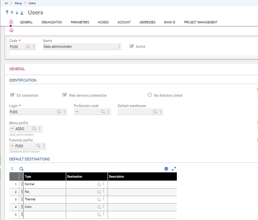
Task: Click the Setup breadcrumb link
Action: [x=18, y=3]
